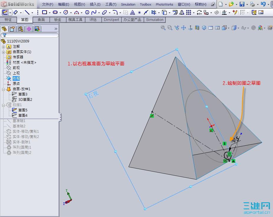Choose the Ellipse sketch tool

(x=104, y=12)
